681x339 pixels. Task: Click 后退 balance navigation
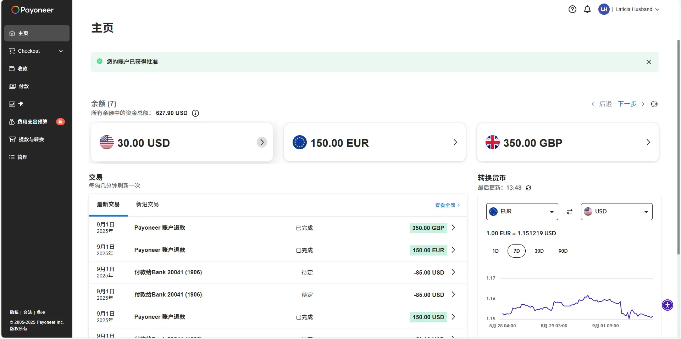(602, 104)
